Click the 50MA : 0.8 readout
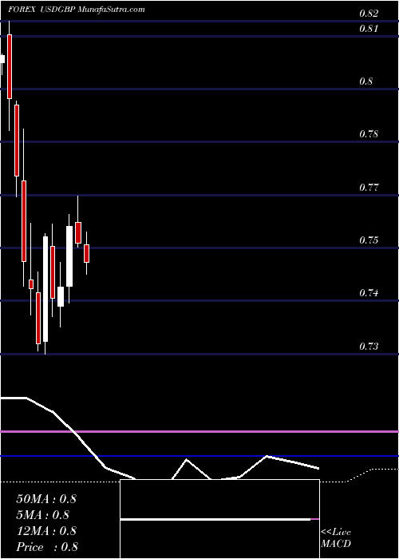The width and height of the screenshot is (399, 559). pyautogui.click(x=46, y=499)
